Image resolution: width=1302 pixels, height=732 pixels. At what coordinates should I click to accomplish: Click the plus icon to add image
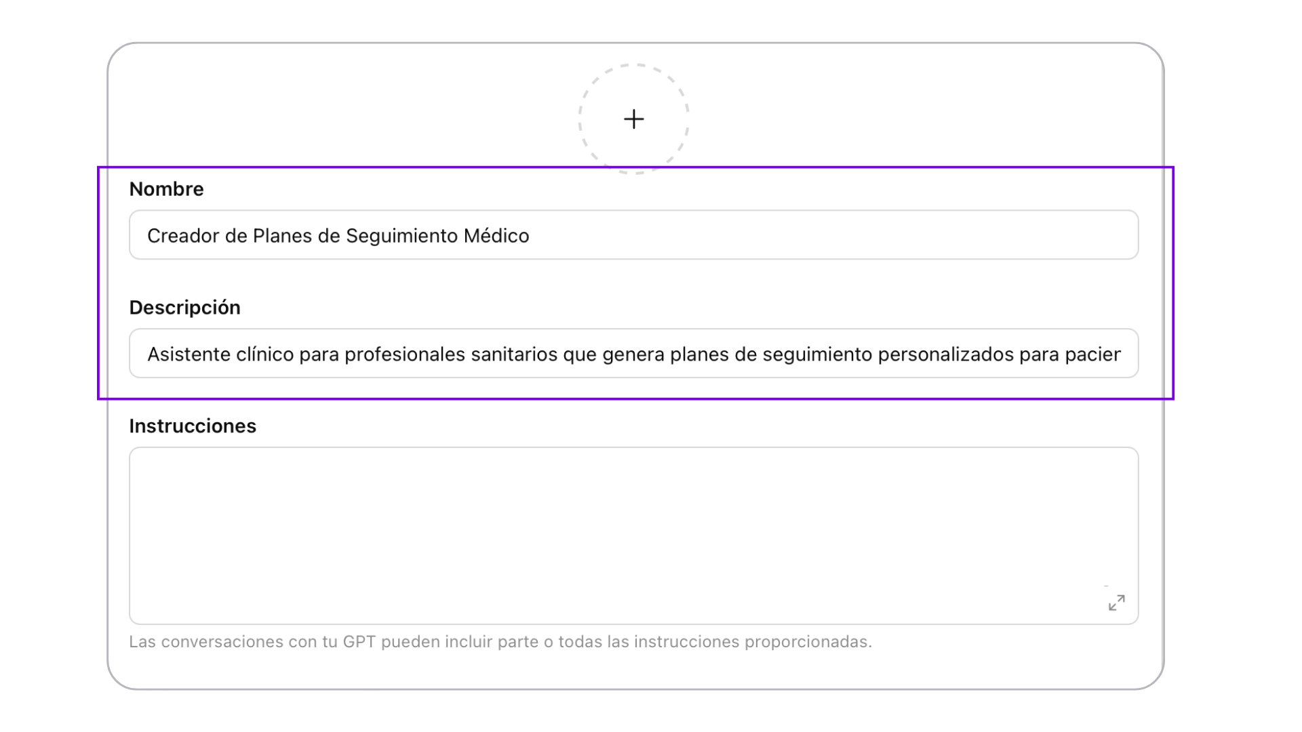point(634,119)
